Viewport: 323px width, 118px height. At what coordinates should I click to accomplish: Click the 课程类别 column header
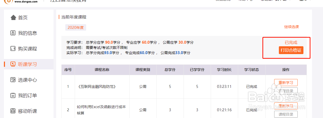[143, 70]
